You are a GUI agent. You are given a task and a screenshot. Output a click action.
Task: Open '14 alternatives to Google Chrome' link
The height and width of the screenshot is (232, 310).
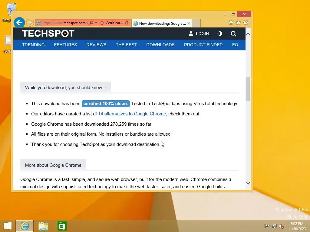[x=132, y=114]
